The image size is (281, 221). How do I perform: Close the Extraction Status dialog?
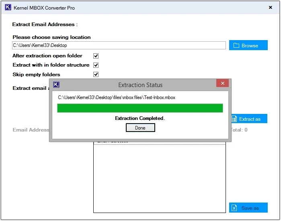pyautogui.click(x=222, y=83)
